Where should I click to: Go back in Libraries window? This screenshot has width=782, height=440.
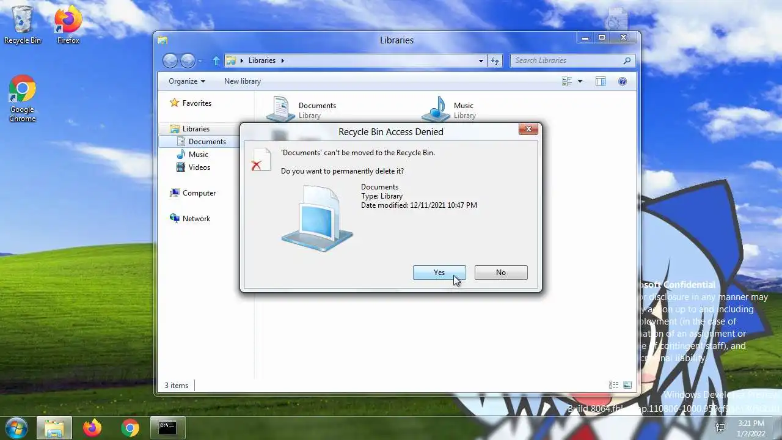coord(170,61)
